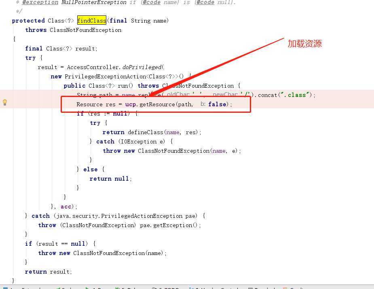Image resolution: width=374 pixels, height=289 pixels.
Task: Click the getResource method call
Action: point(157,104)
